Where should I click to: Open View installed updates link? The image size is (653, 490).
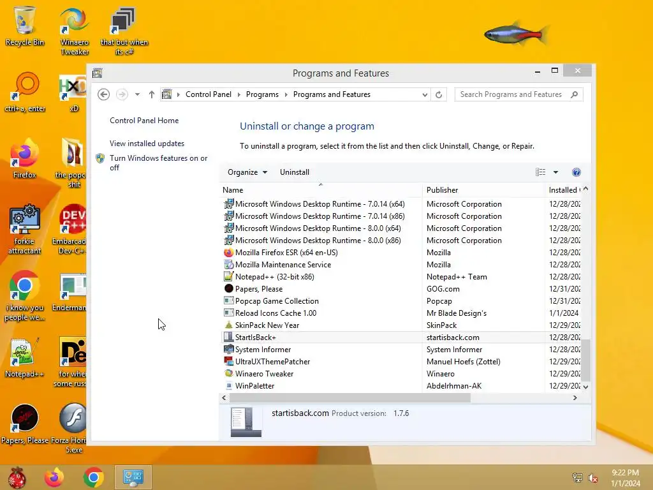tap(147, 144)
